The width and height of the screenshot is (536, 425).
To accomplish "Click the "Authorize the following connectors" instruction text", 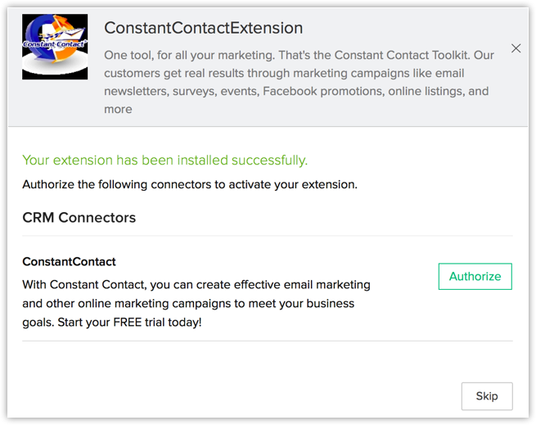I will pyautogui.click(x=189, y=184).
